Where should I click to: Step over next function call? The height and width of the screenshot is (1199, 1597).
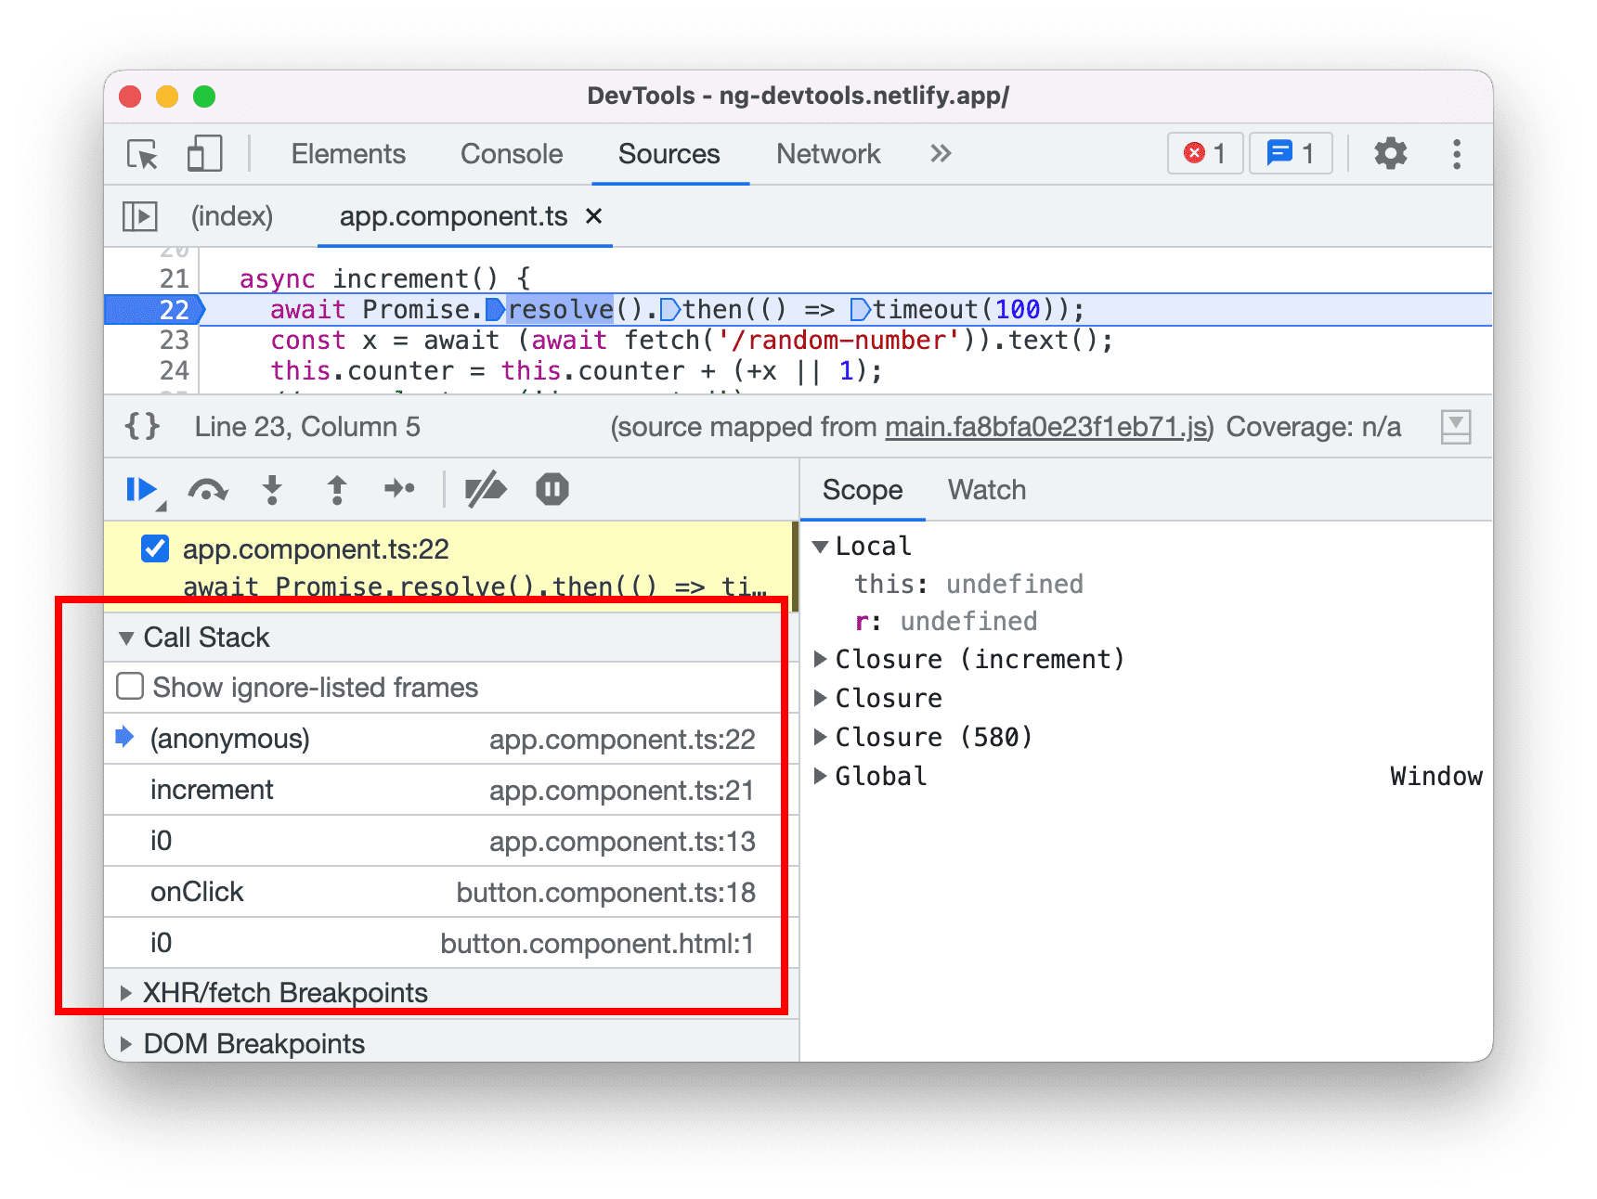tap(207, 489)
